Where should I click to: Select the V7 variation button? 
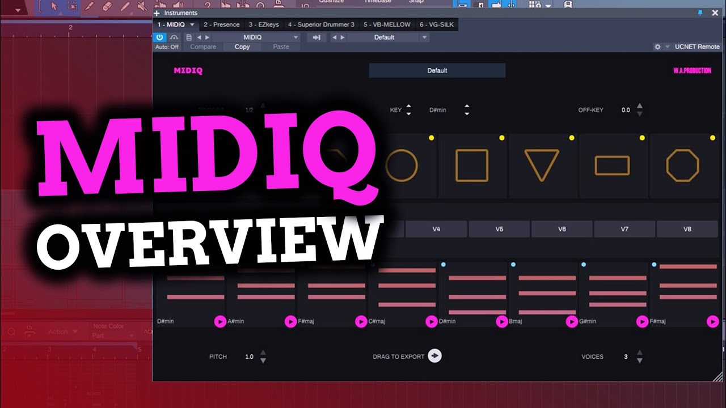pyautogui.click(x=624, y=229)
